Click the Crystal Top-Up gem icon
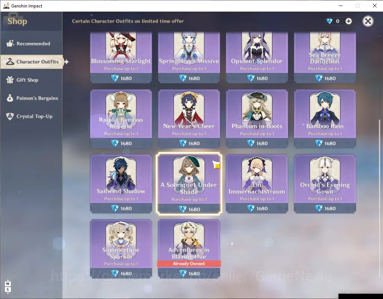Screen dimensions: 383x299 click(10, 117)
